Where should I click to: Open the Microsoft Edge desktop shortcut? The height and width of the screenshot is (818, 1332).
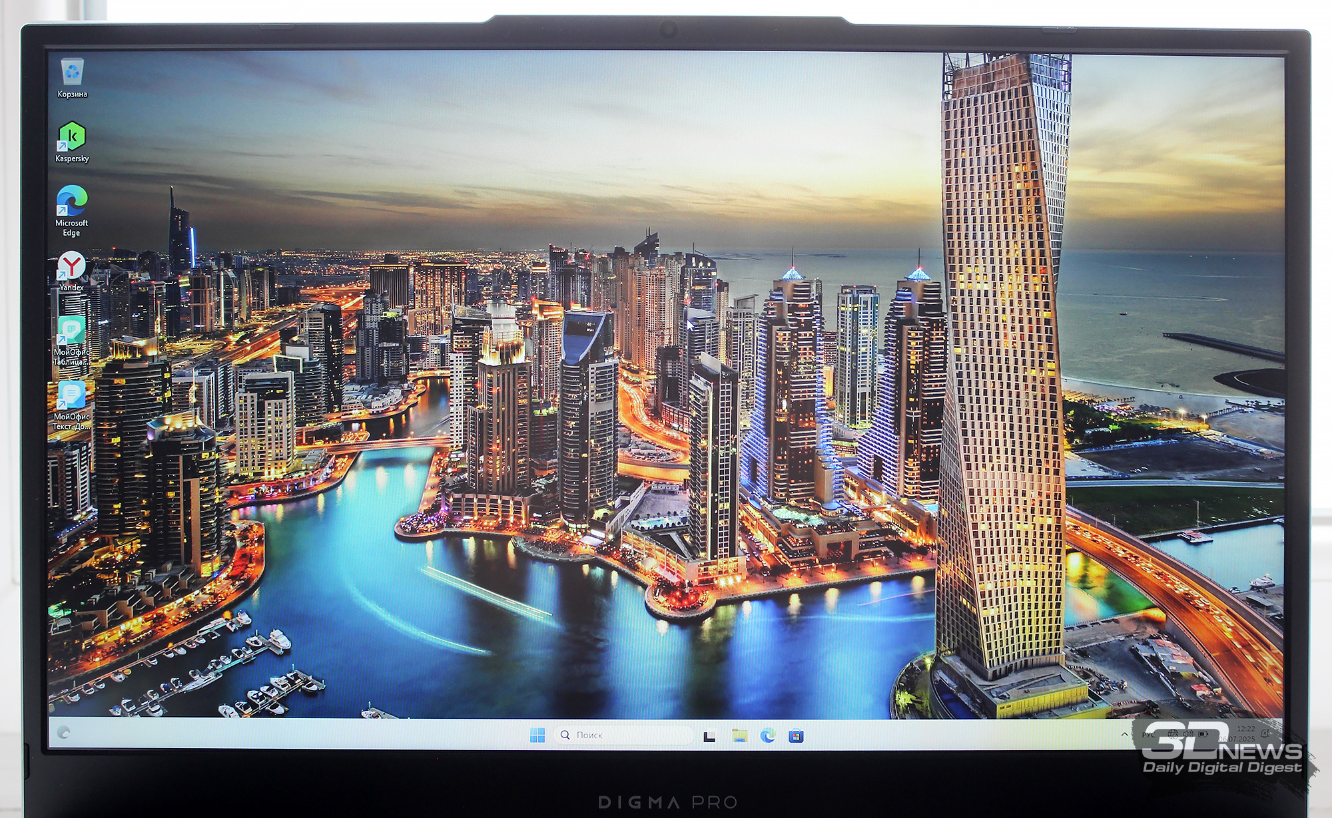(x=71, y=211)
